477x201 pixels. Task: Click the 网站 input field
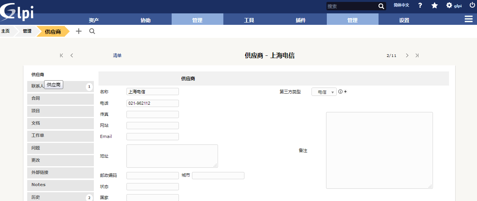152,125
